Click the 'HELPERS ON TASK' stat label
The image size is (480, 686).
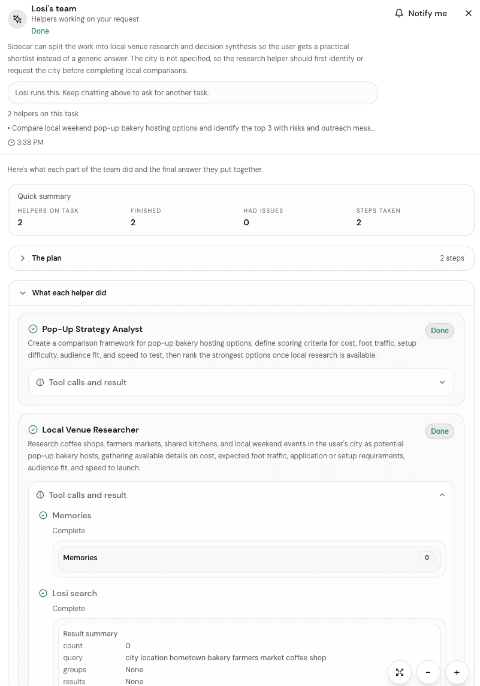pos(48,210)
